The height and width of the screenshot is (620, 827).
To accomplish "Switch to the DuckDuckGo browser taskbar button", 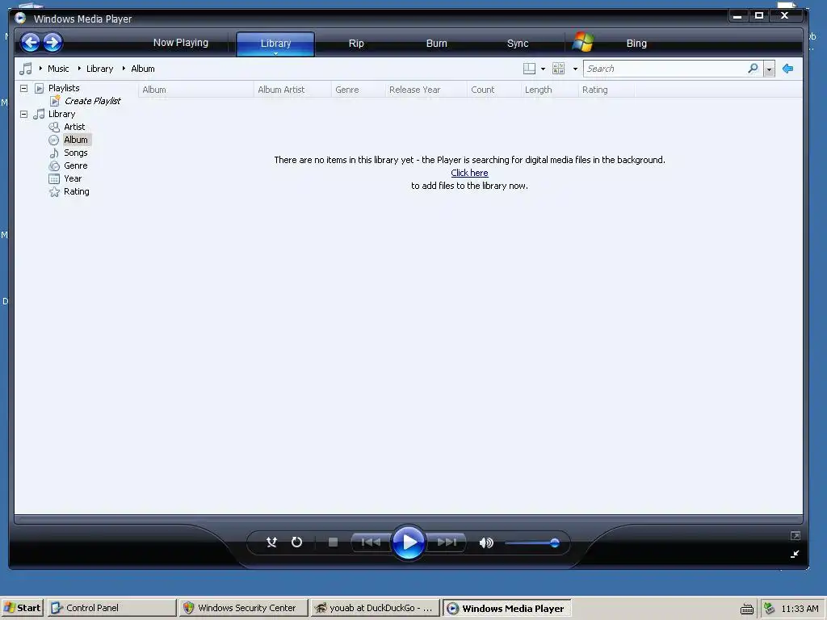I will pyautogui.click(x=375, y=608).
